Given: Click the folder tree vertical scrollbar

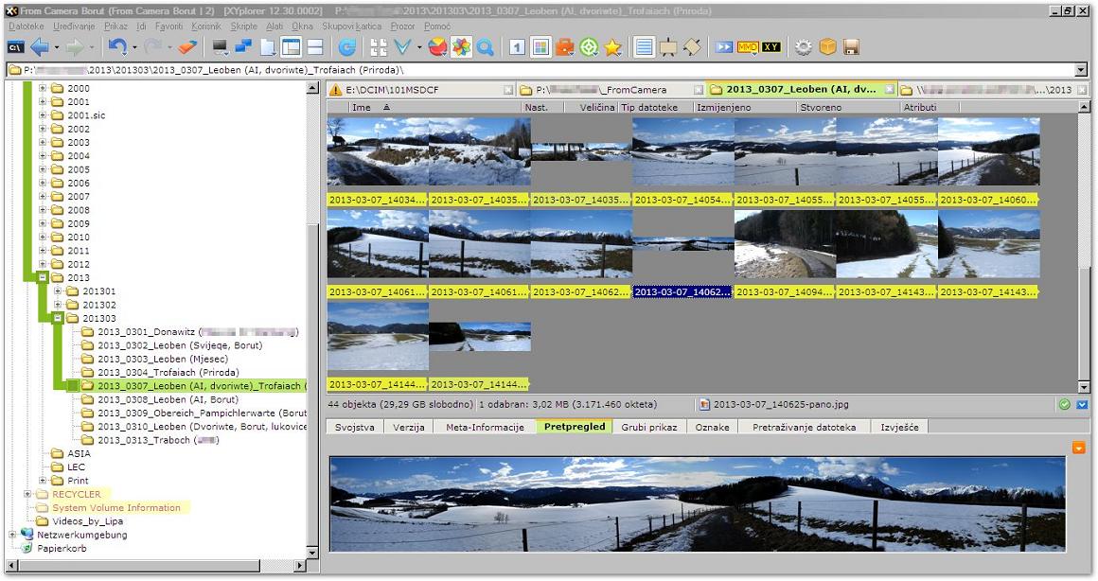Looking at the screenshot, I should point(313,379).
